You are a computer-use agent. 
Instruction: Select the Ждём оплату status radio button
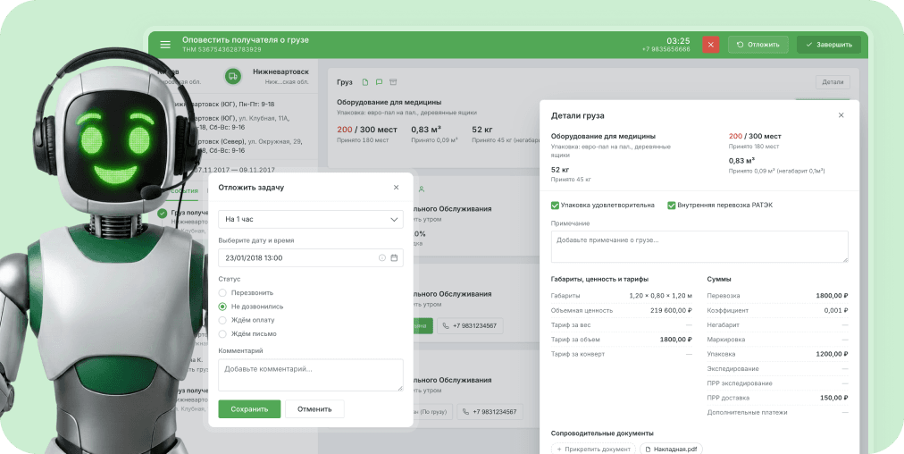(222, 320)
